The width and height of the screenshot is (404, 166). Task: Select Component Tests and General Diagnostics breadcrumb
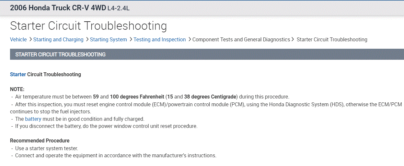click(241, 39)
